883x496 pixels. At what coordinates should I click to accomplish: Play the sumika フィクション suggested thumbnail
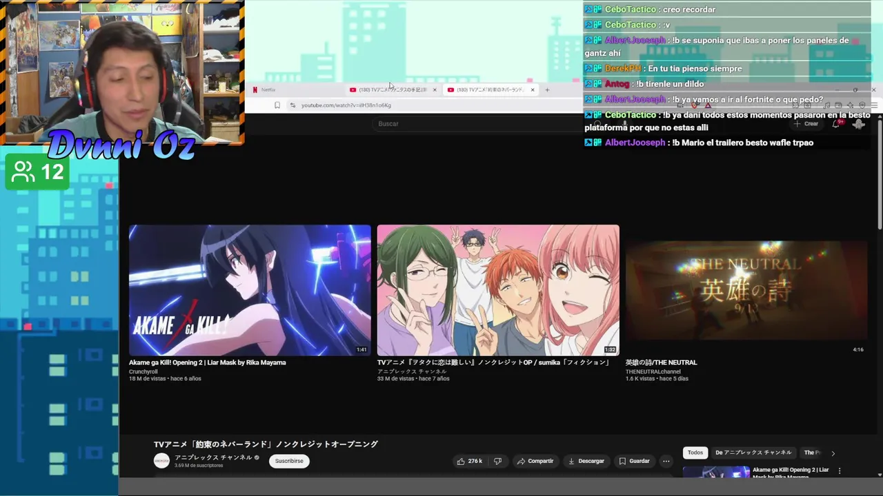(x=498, y=290)
